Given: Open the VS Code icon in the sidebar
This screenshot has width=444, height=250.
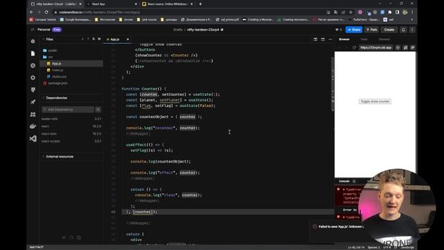Looking at the screenshot, I should point(33,138).
